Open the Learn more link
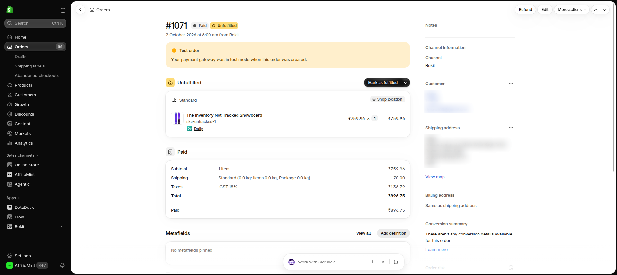Viewport: 617px width, 275px height. click(x=436, y=250)
